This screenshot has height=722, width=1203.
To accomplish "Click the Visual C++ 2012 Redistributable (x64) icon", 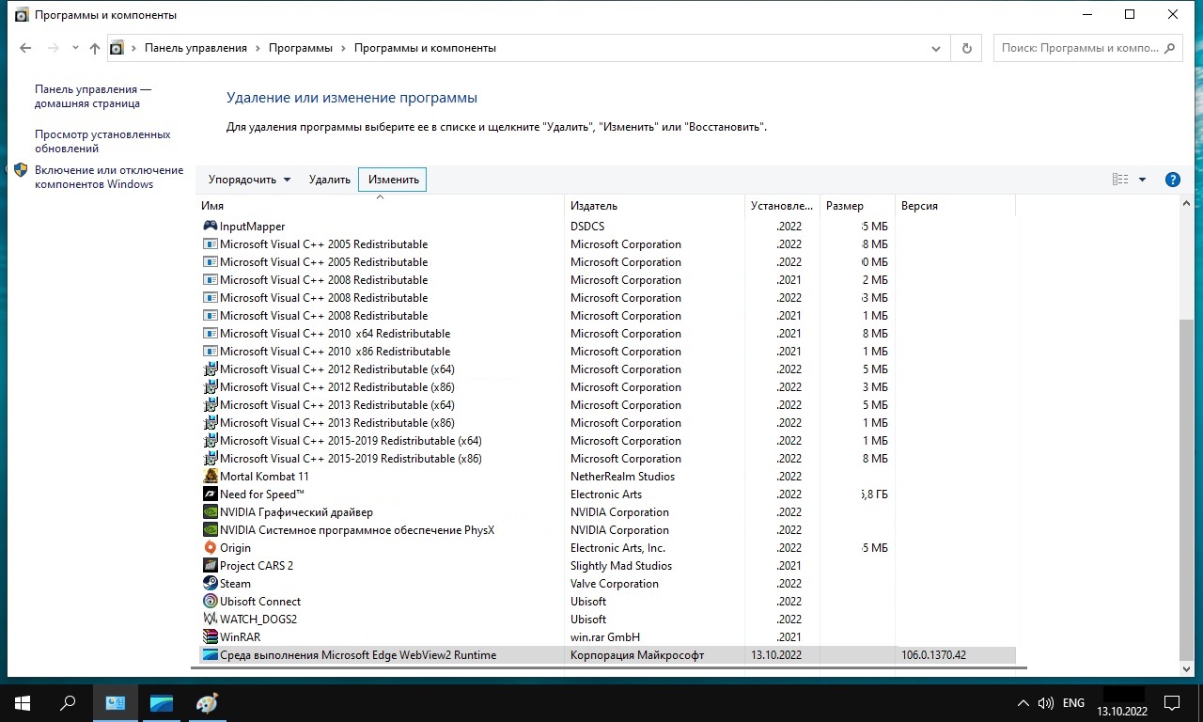I will pyautogui.click(x=211, y=369).
